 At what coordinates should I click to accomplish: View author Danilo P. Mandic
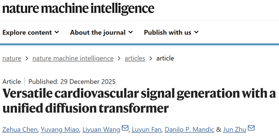point(189,129)
